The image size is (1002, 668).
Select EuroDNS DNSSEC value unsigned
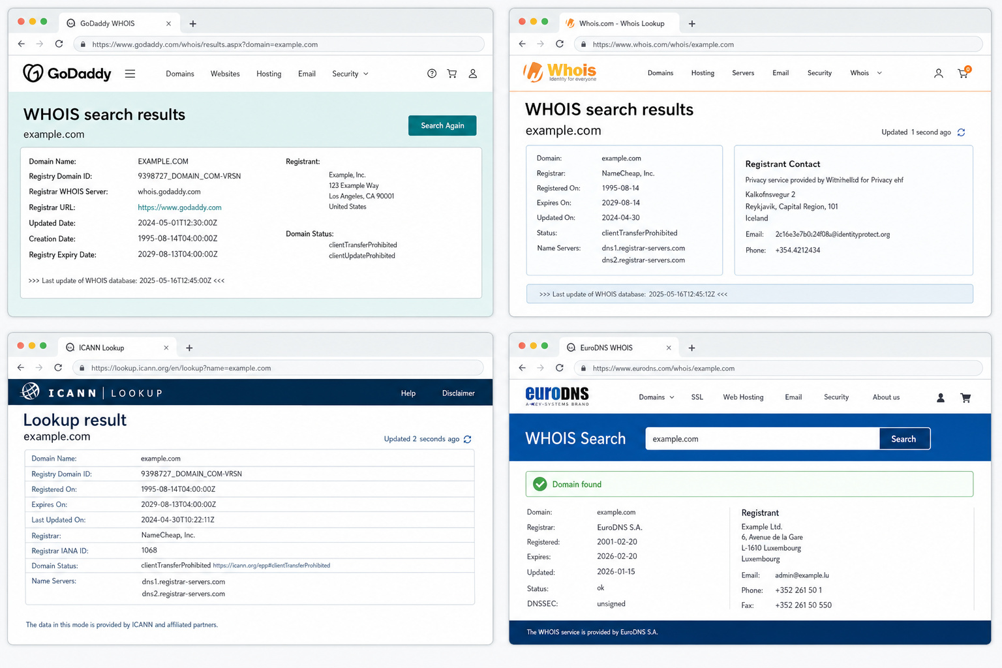coord(611,604)
